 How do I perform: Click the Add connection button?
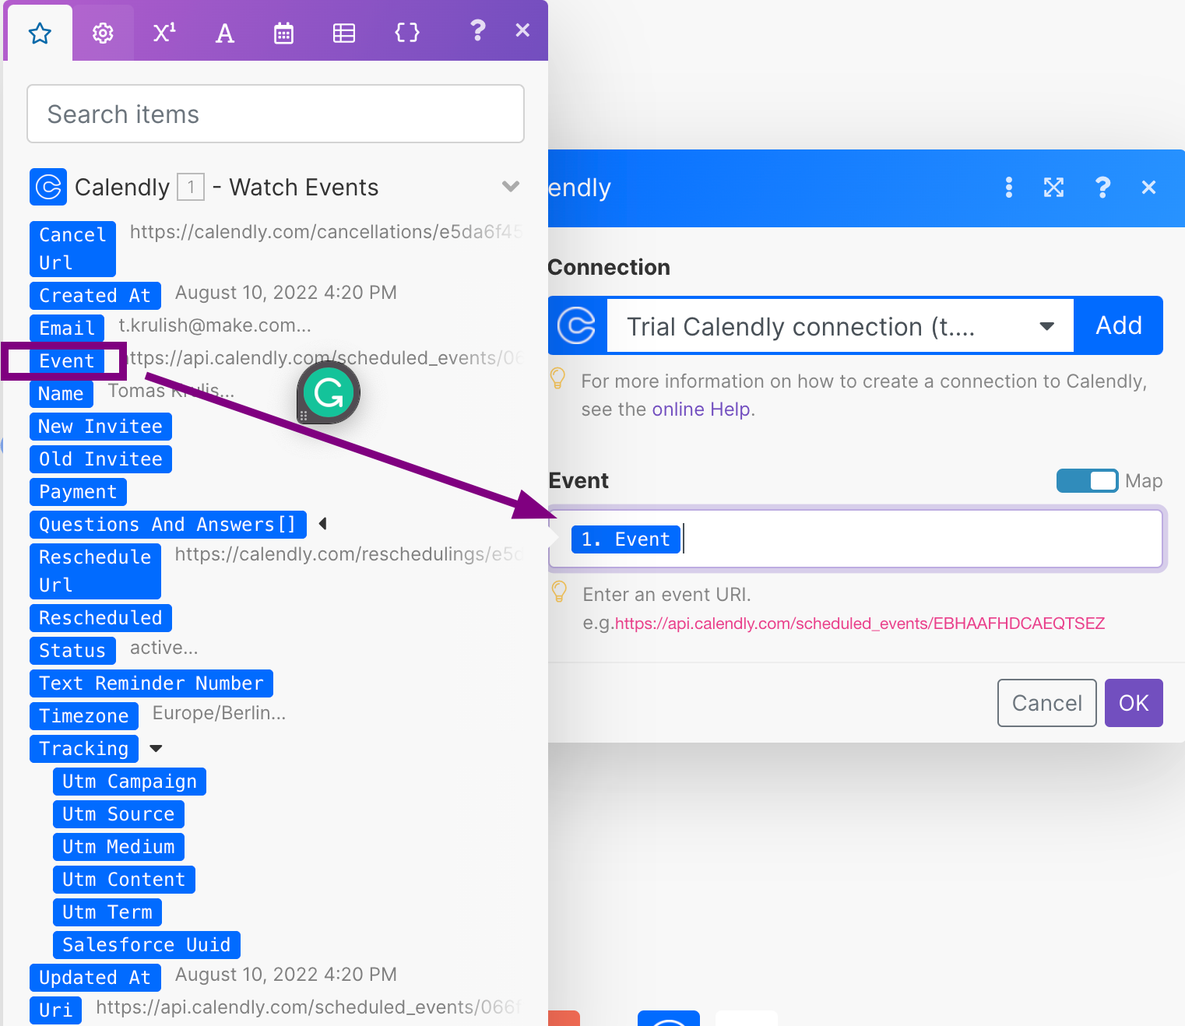pyautogui.click(x=1119, y=325)
